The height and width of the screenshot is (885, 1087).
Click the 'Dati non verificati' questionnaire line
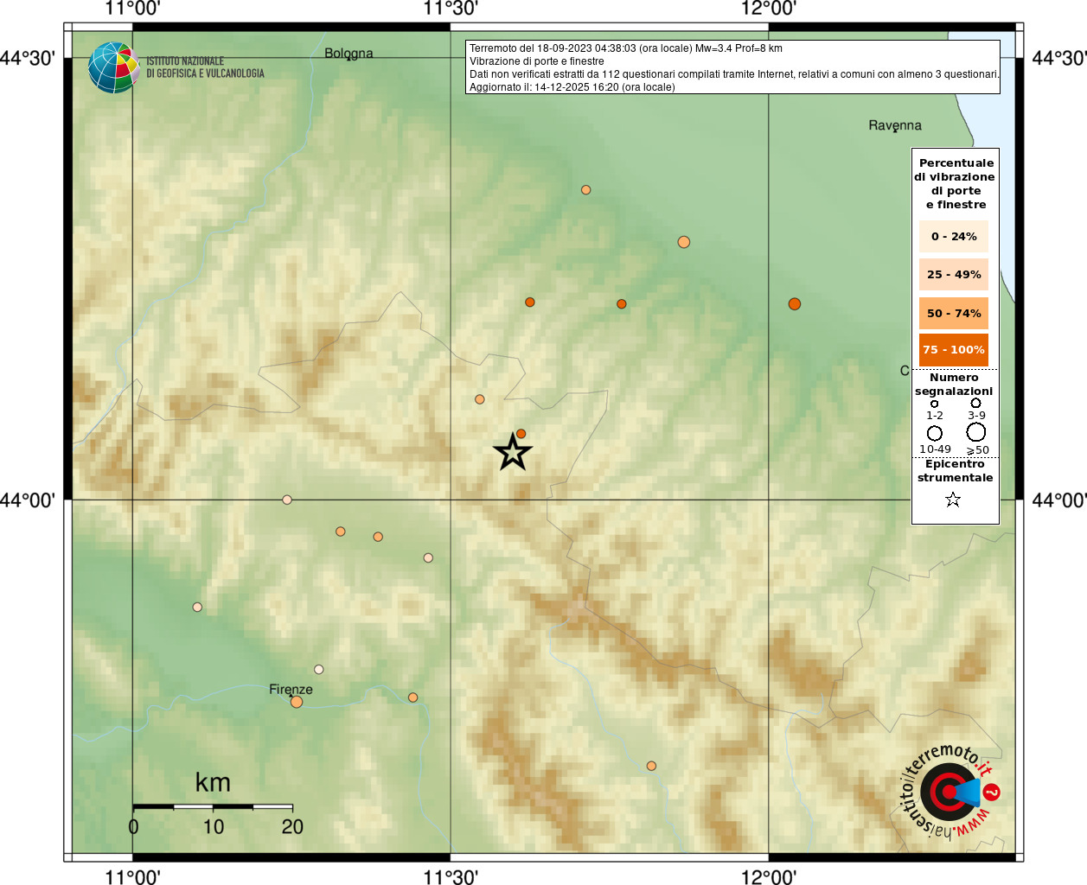click(734, 74)
